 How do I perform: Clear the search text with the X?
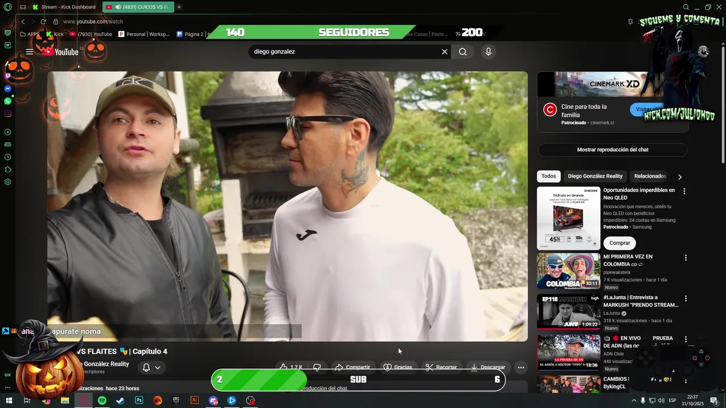445,52
